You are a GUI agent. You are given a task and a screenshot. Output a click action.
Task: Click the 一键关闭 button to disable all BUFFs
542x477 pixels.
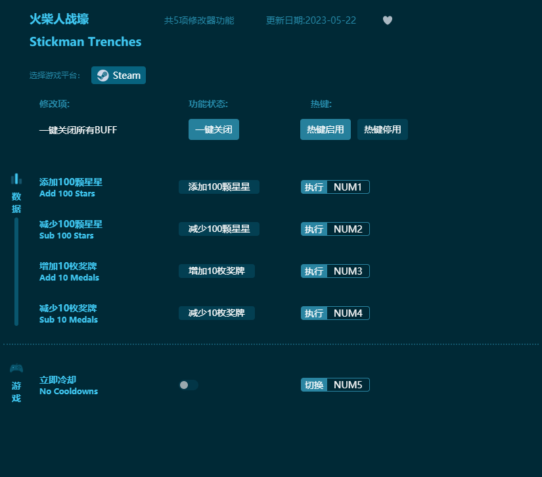(214, 129)
